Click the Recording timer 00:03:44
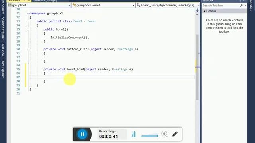Viewport: 255px width, 143px height. coord(108,137)
